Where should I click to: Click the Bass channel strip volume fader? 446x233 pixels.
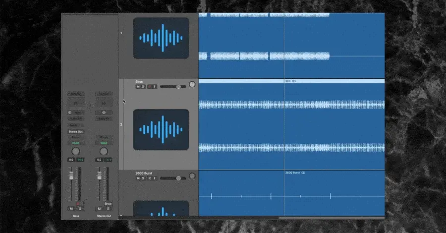click(x=71, y=175)
